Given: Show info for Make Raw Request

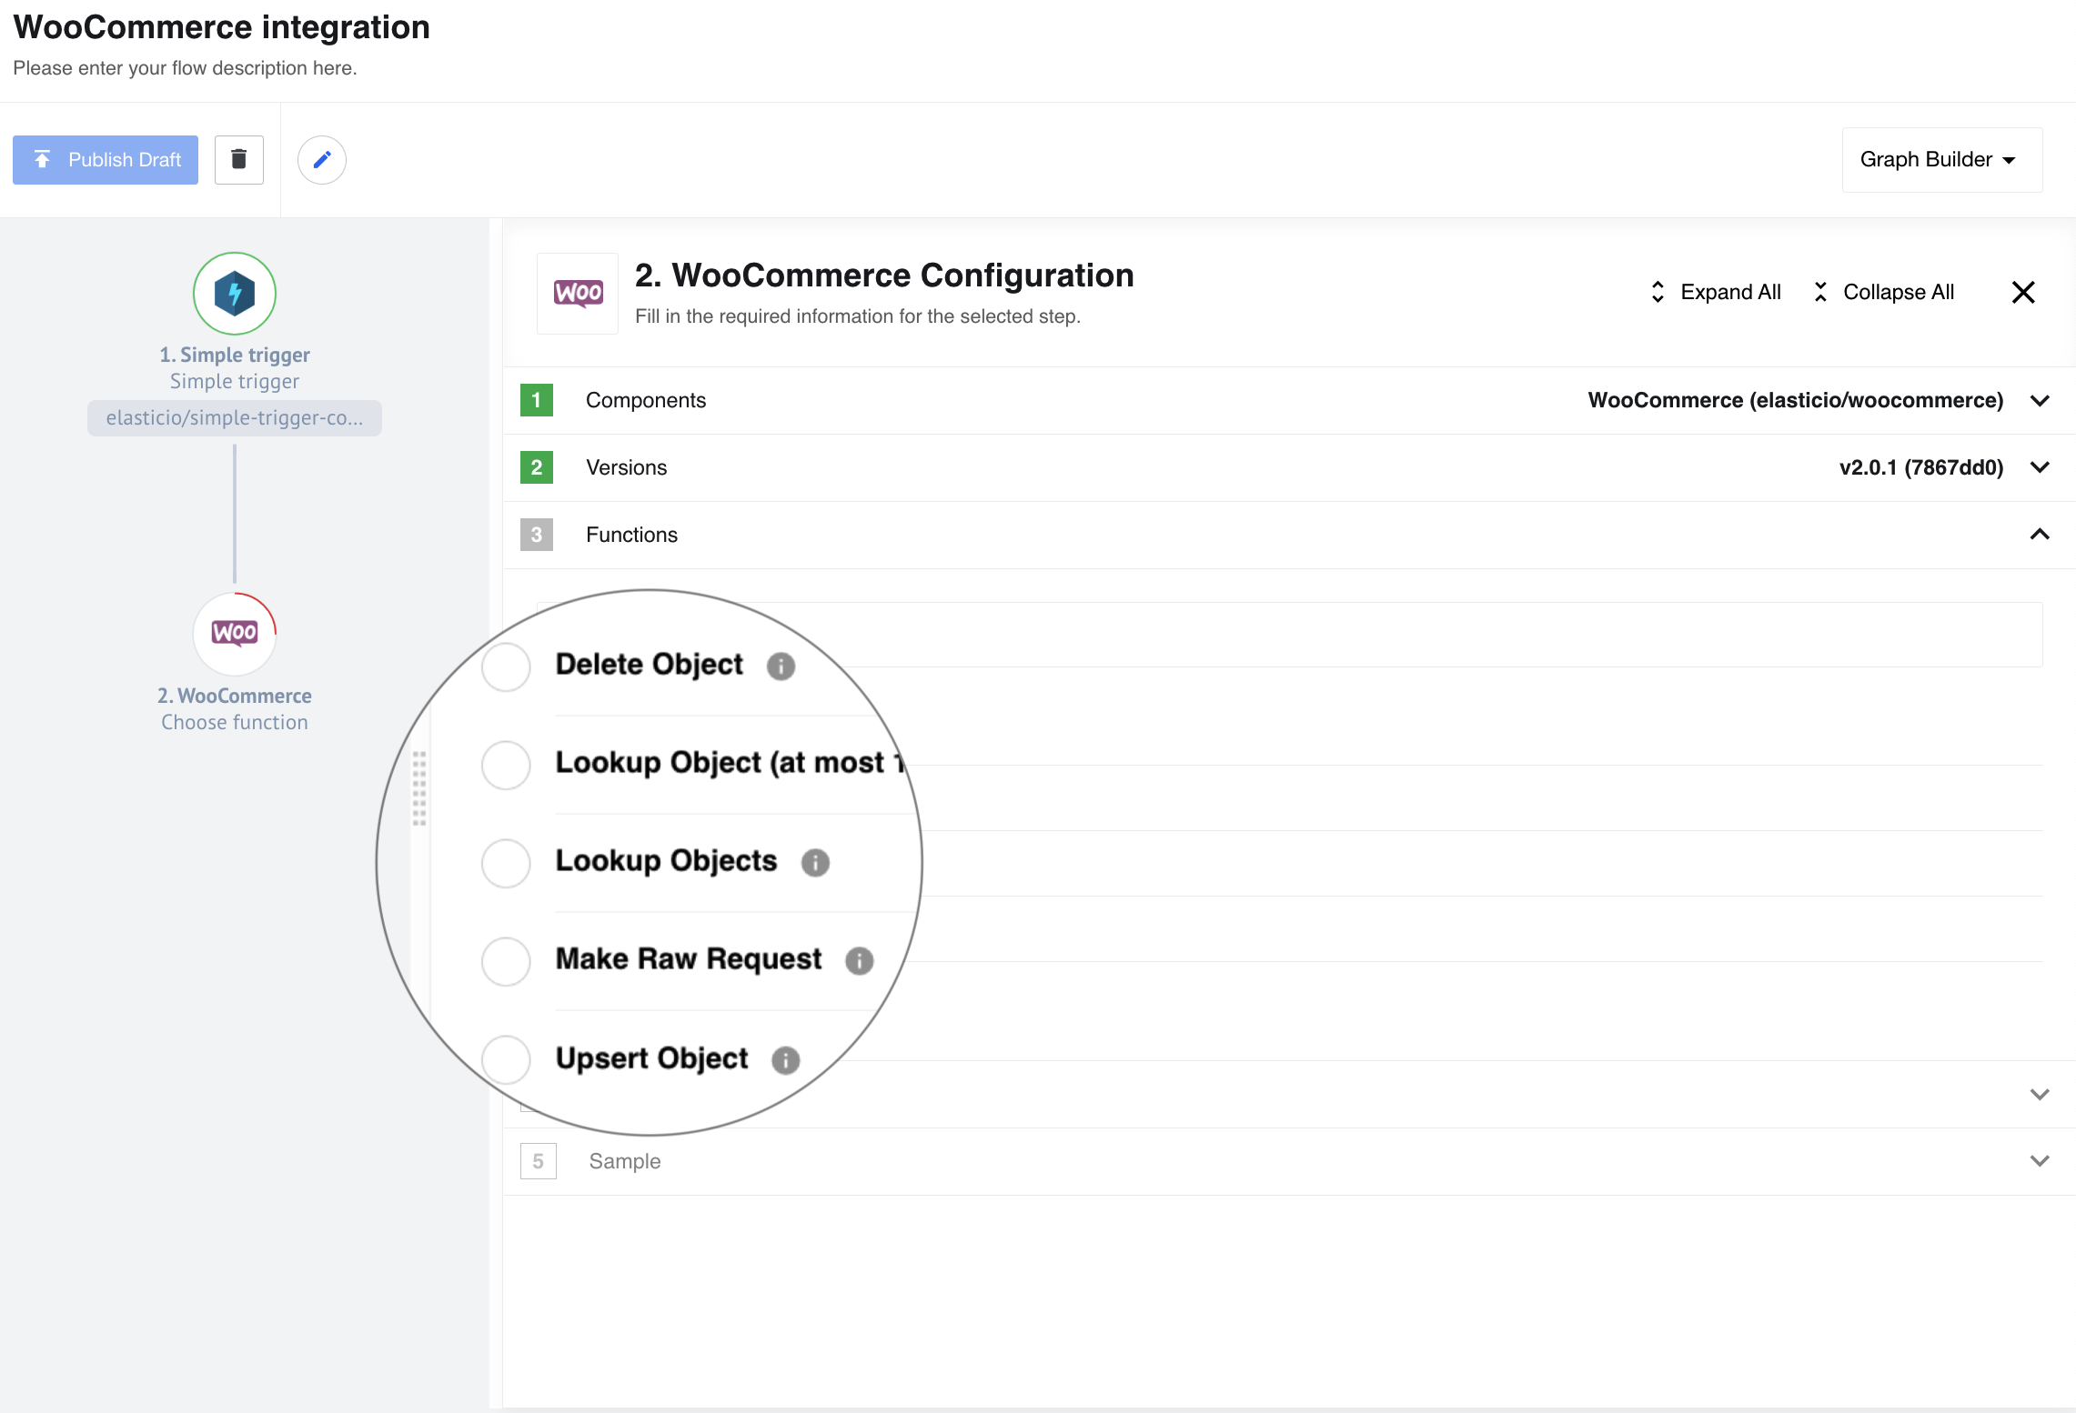Looking at the screenshot, I should tap(859, 961).
